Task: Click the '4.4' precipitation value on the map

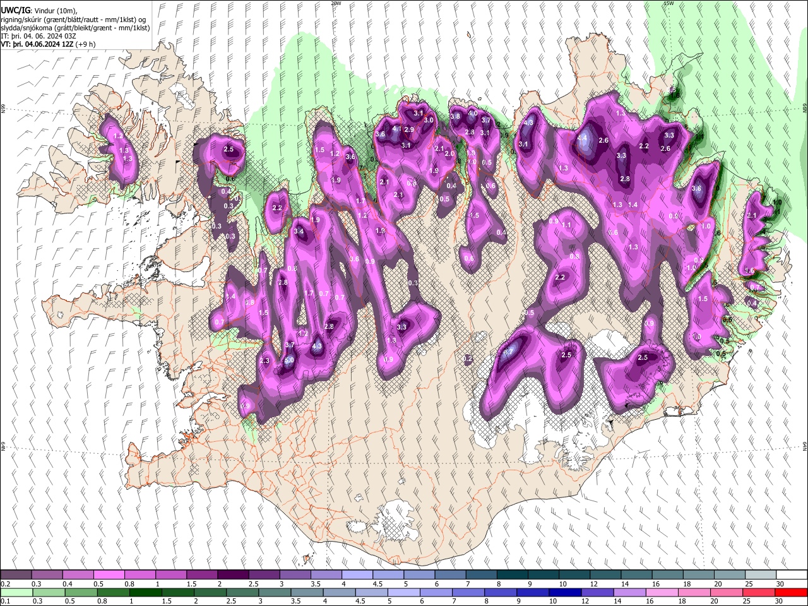Action: point(583,138)
